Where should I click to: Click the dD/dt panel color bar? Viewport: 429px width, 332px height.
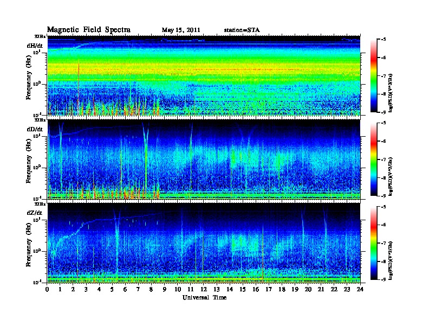pyautogui.click(x=374, y=159)
